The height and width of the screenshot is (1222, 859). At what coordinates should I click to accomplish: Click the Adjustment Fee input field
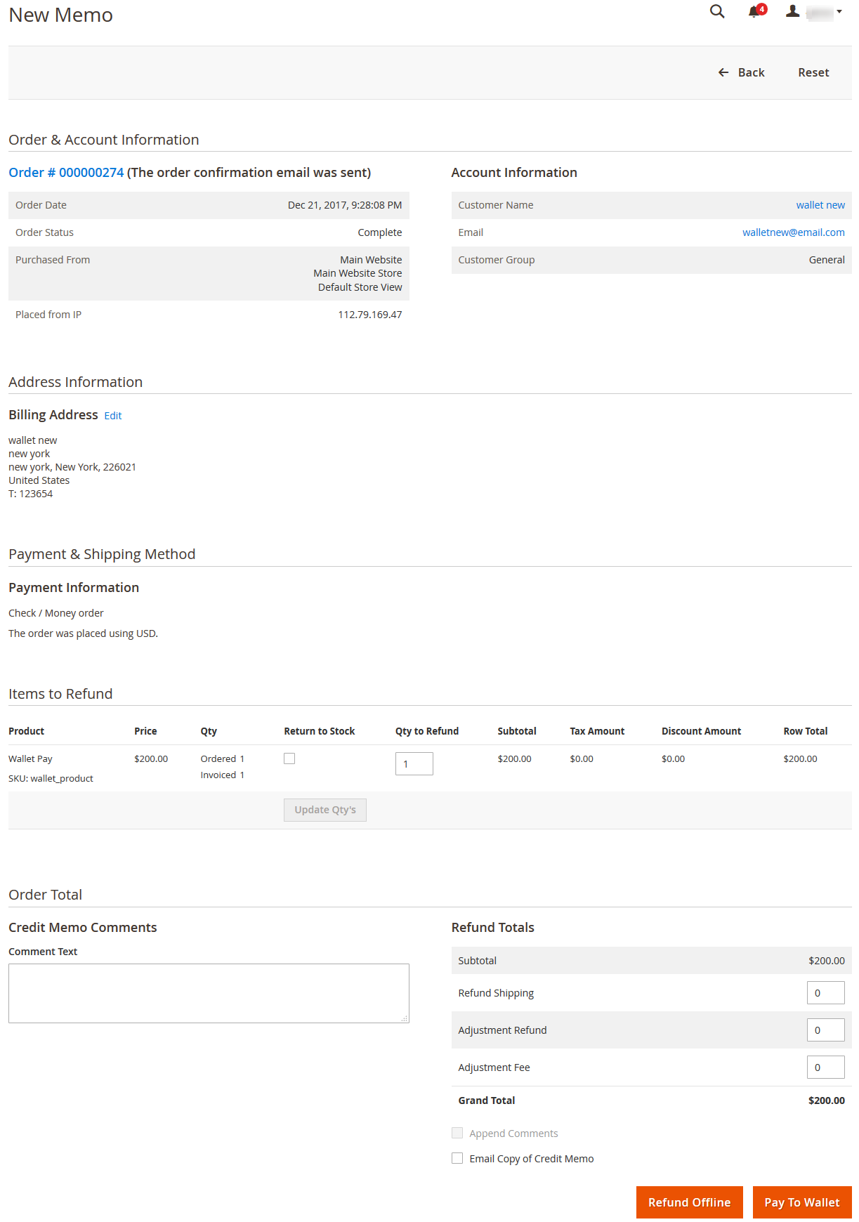825,1067
